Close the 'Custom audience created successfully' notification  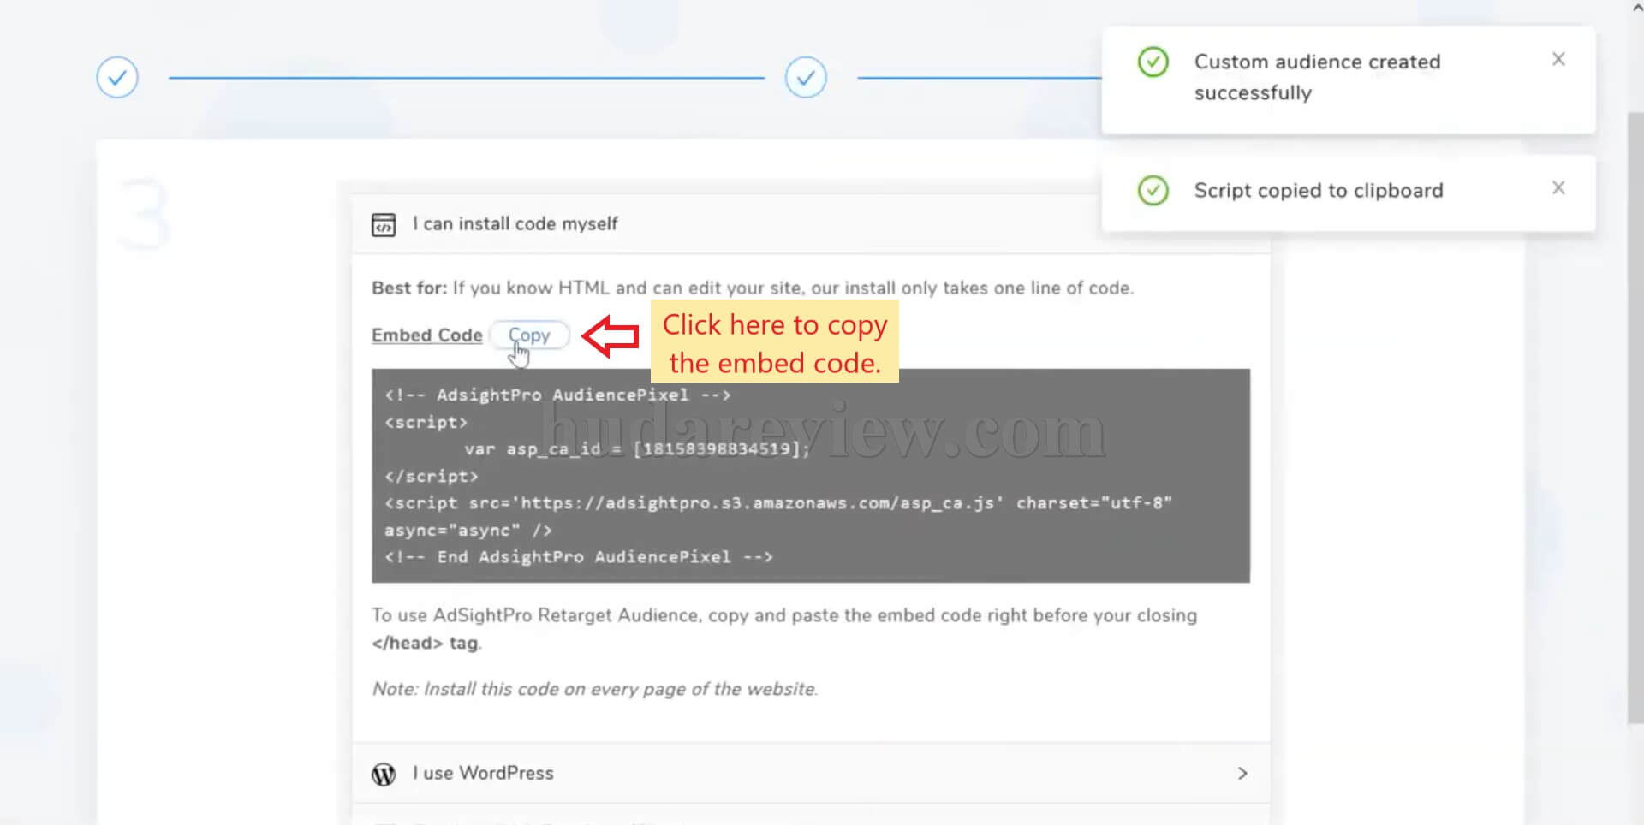[1558, 59]
